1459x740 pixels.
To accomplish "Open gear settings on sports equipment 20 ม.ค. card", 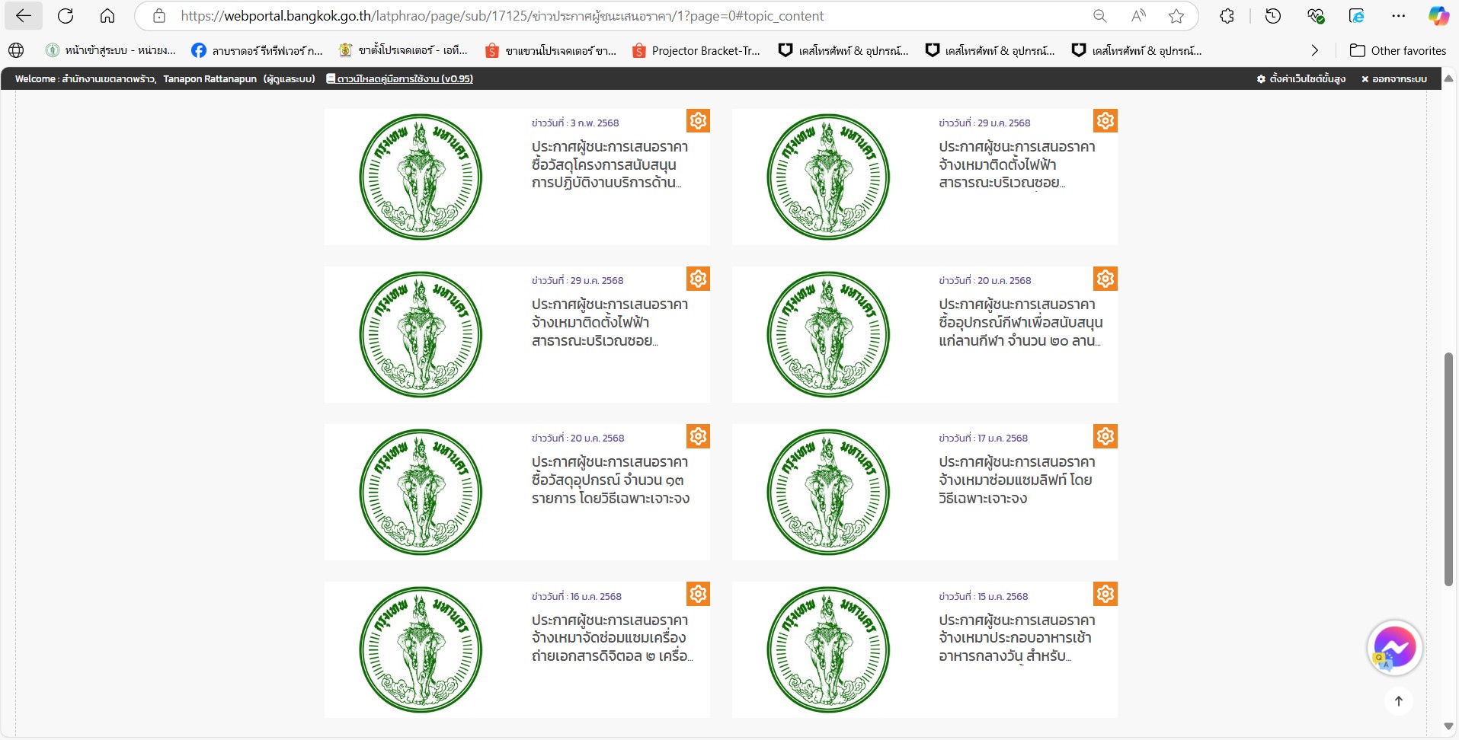I will pyautogui.click(x=1105, y=279).
